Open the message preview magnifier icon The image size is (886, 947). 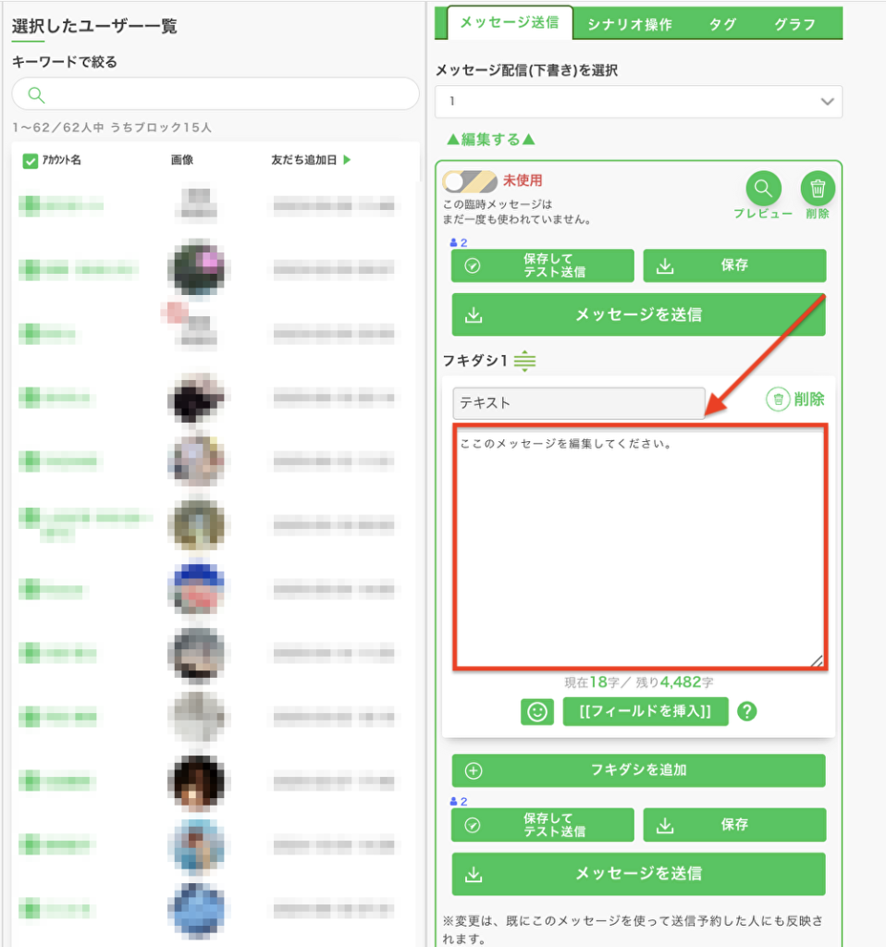(763, 189)
